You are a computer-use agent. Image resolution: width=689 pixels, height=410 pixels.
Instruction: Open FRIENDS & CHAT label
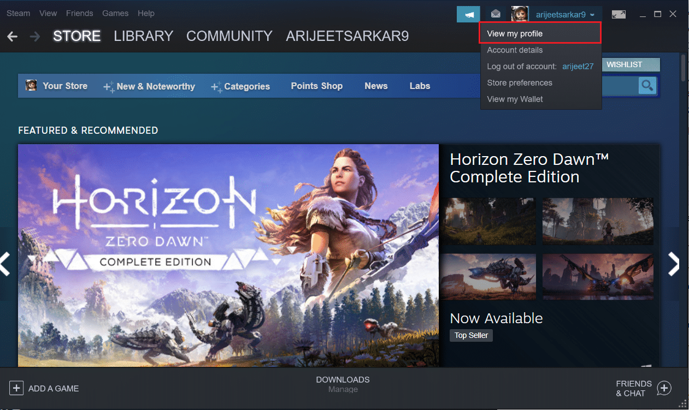(x=634, y=388)
